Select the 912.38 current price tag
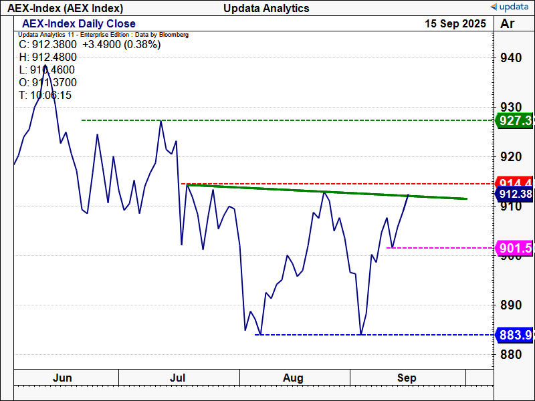535x401 pixels. tap(514, 194)
